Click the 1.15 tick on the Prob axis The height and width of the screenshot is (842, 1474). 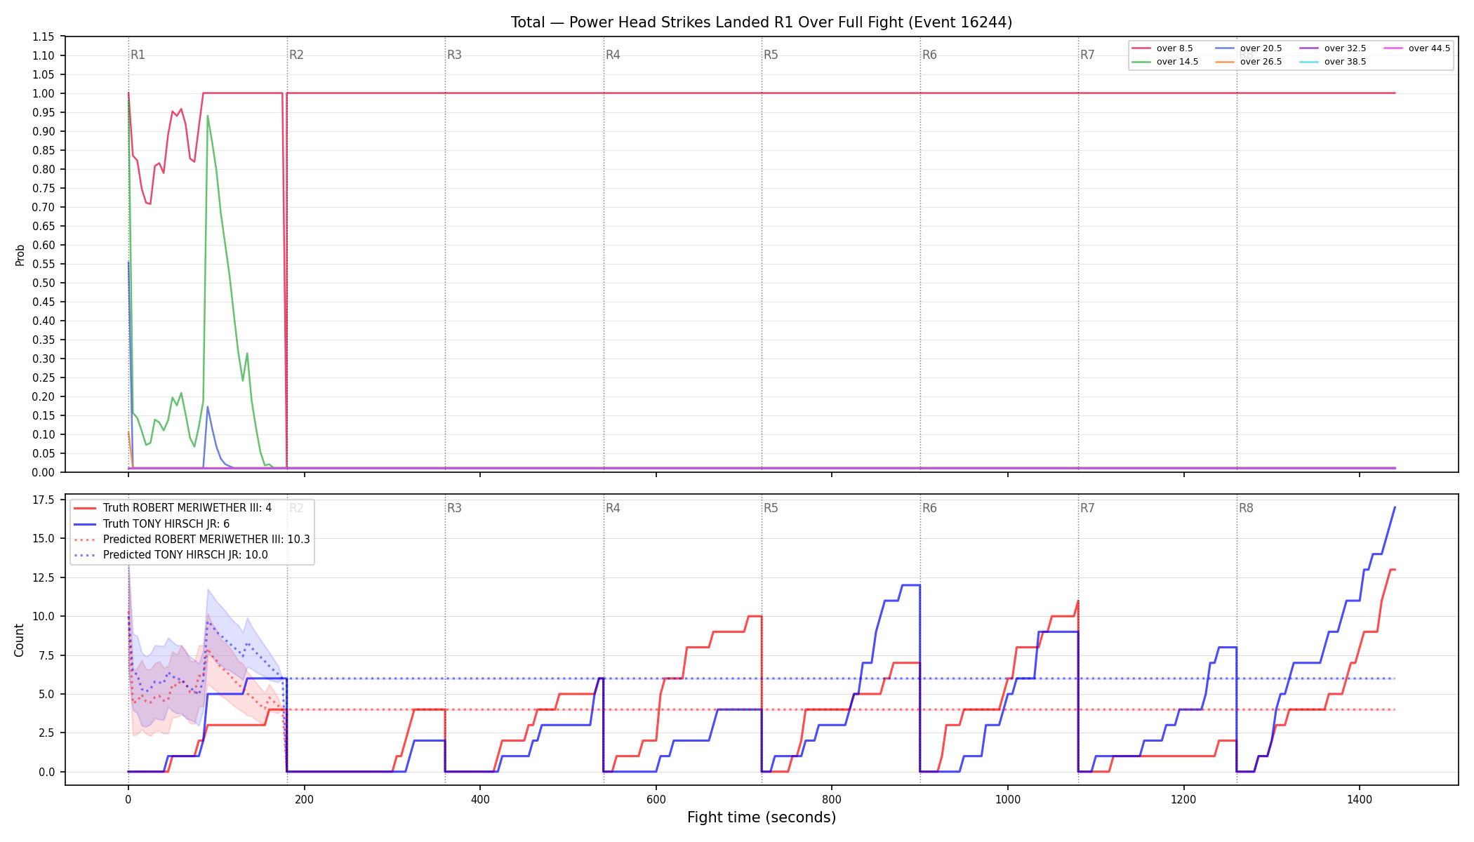tap(44, 36)
